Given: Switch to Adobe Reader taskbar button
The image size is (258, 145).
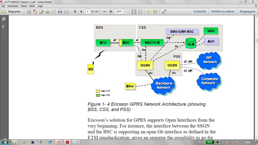Looking at the screenshot, I should (67, 142).
